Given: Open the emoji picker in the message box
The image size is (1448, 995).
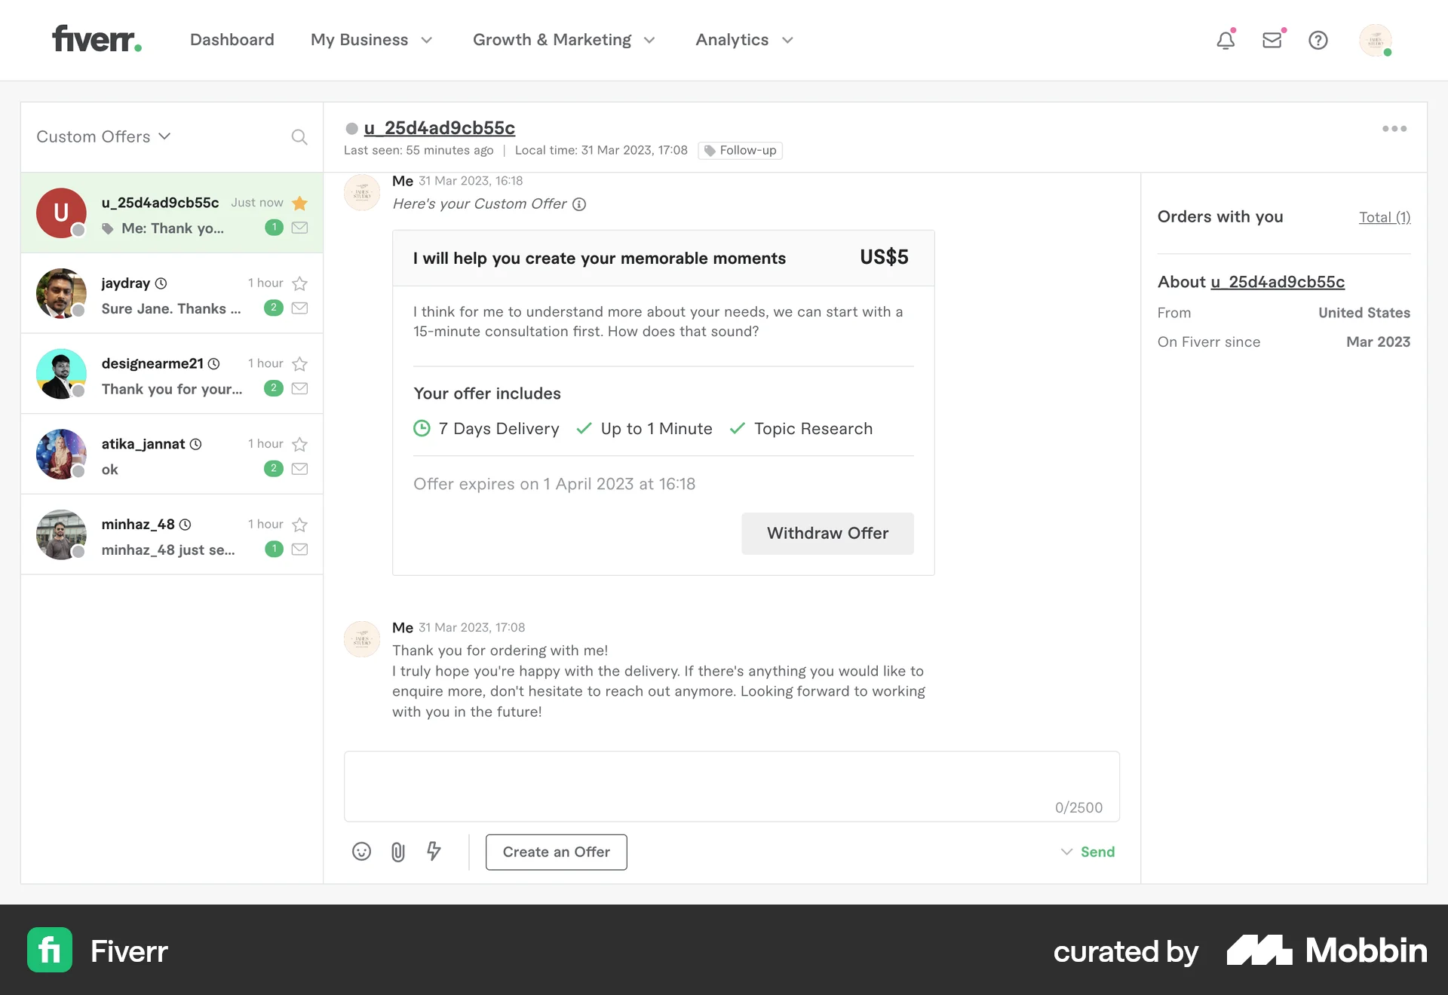Looking at the screenshot, I should click(x=361, y=852).
